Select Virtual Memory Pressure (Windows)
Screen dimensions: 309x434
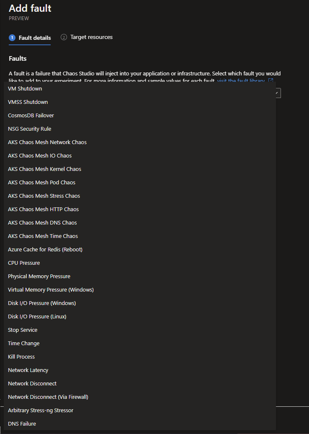click(51, 290)
